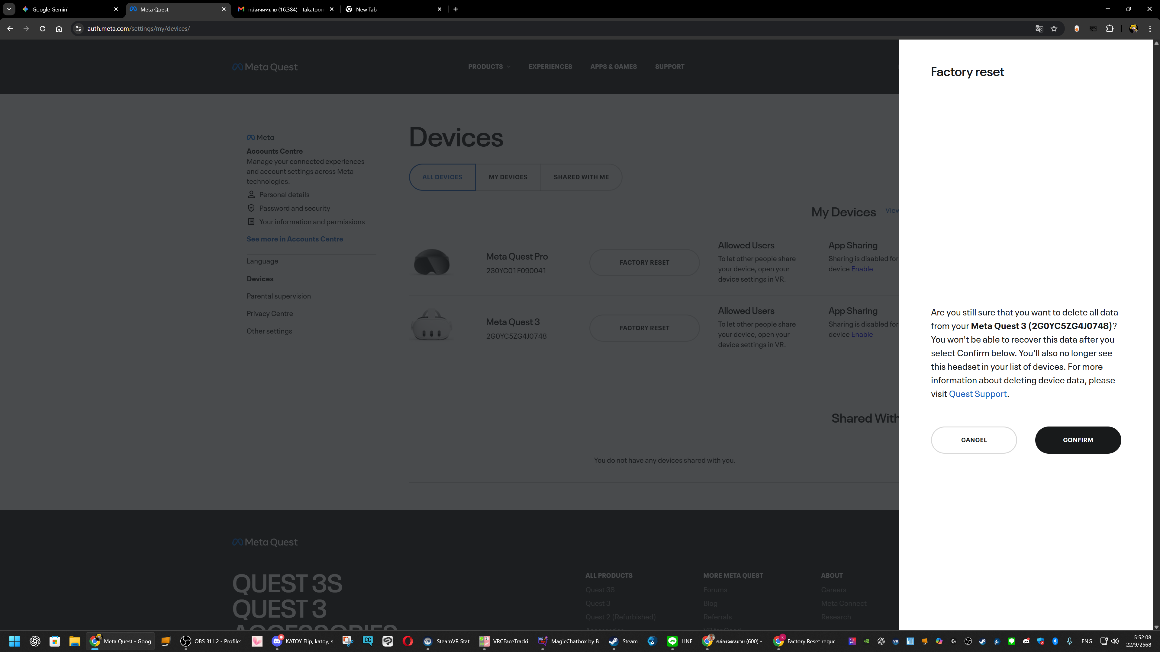Viewport: 1160px width, 652px height.
Task: Switch to the All Devices tab
Action: [442, 177]
